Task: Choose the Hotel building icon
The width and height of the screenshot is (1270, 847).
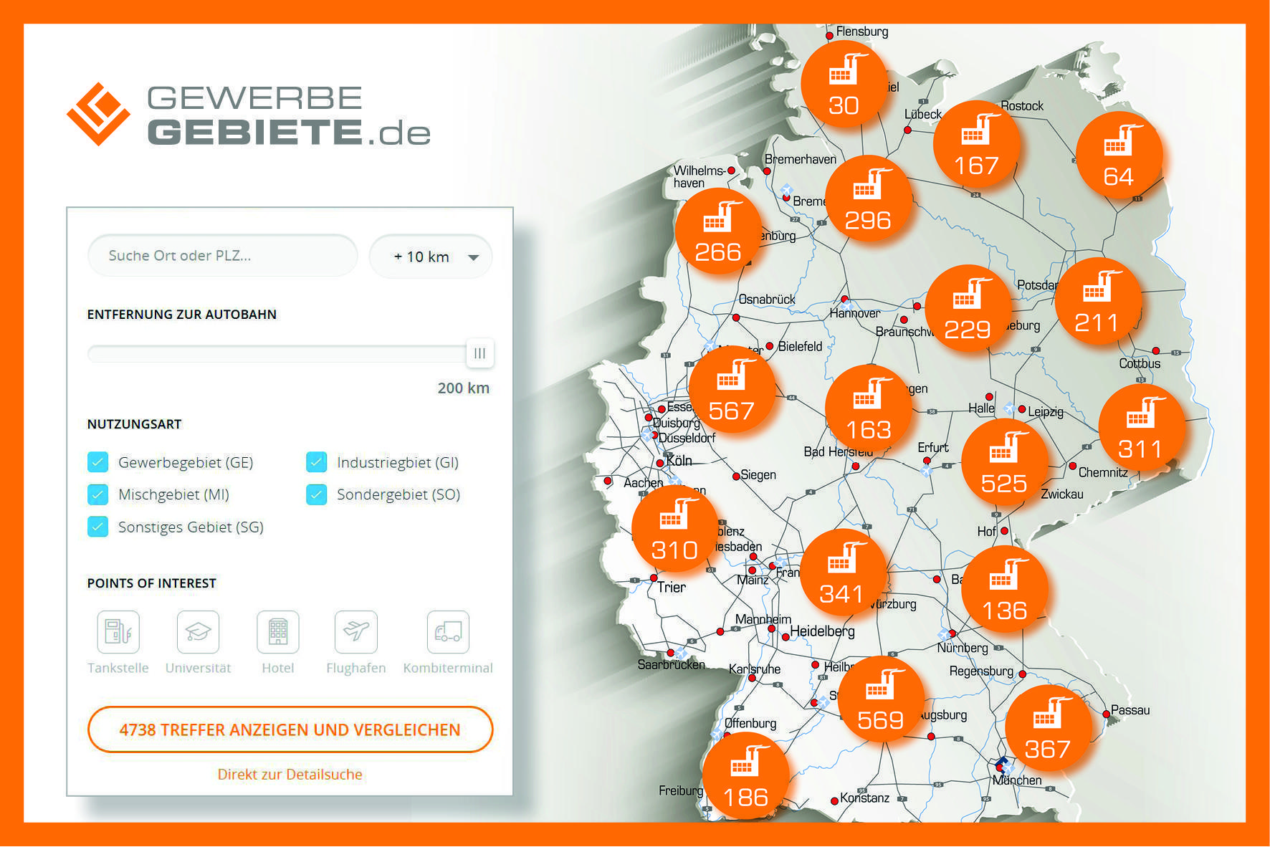Action: 278,631
